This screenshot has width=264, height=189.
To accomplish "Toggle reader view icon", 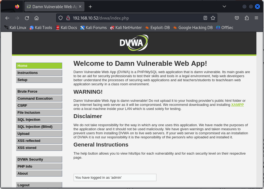I will (205, 18).
